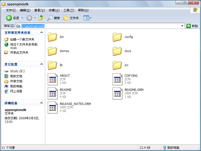201x151 pixels.
Task: Click the 搜索 toolbar label
Action: 57,18
